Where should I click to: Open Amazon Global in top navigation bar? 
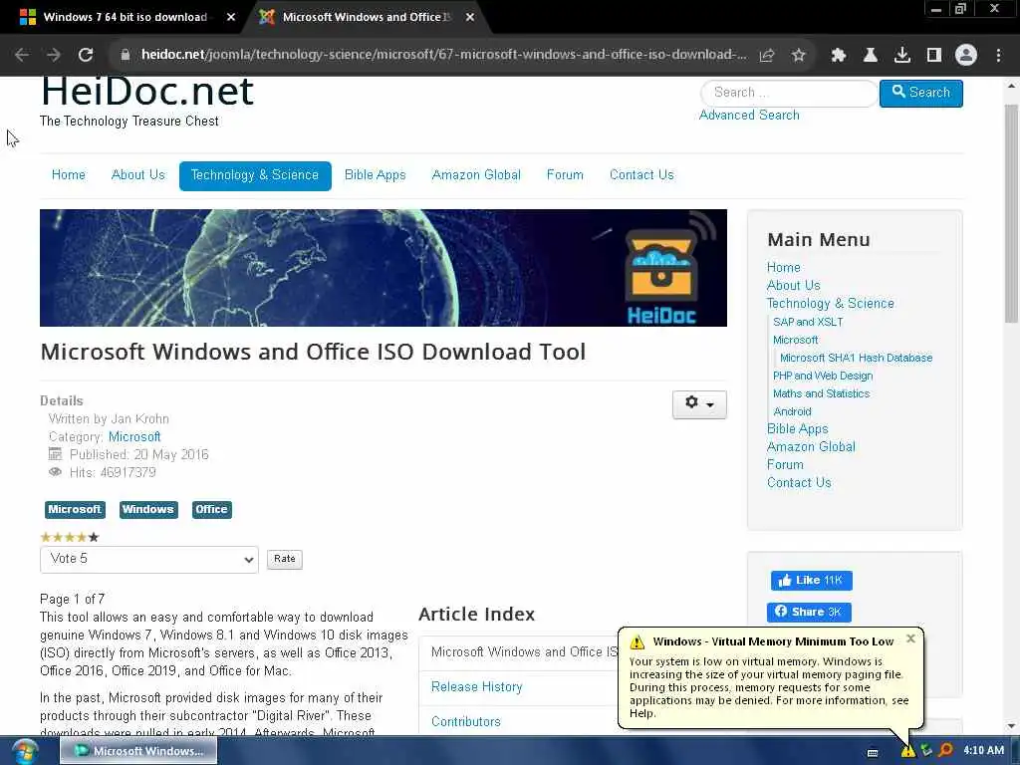pyautogui.click(x=476, y=175)
